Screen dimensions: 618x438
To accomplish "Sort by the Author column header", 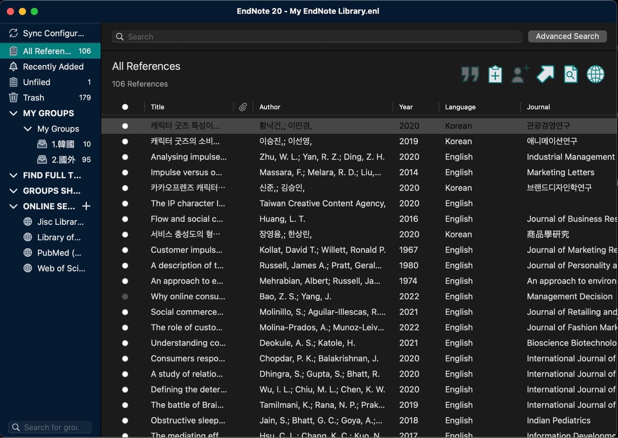I will click(x=270, y=107).
